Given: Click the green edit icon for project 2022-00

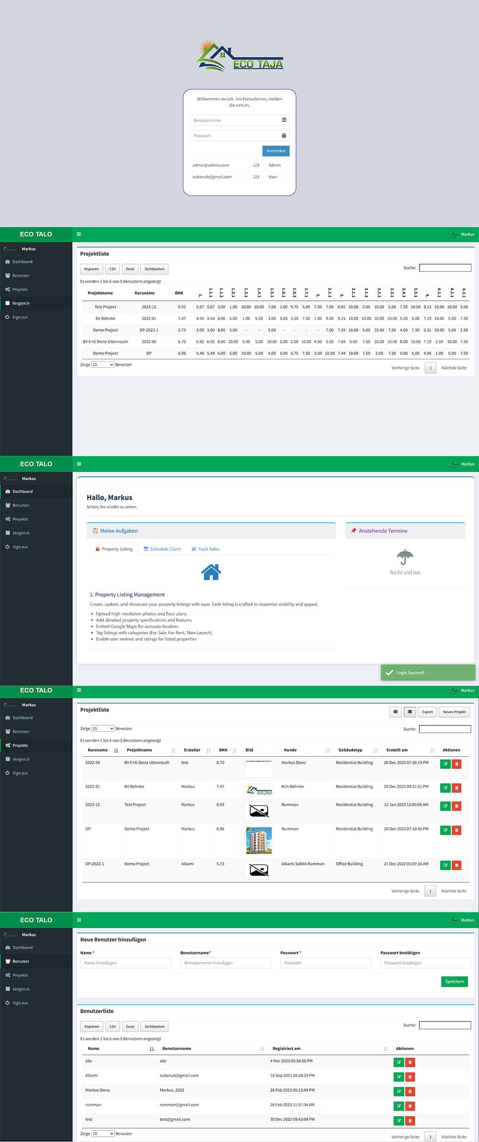Looking at the screenshot, I should (445, 764).
